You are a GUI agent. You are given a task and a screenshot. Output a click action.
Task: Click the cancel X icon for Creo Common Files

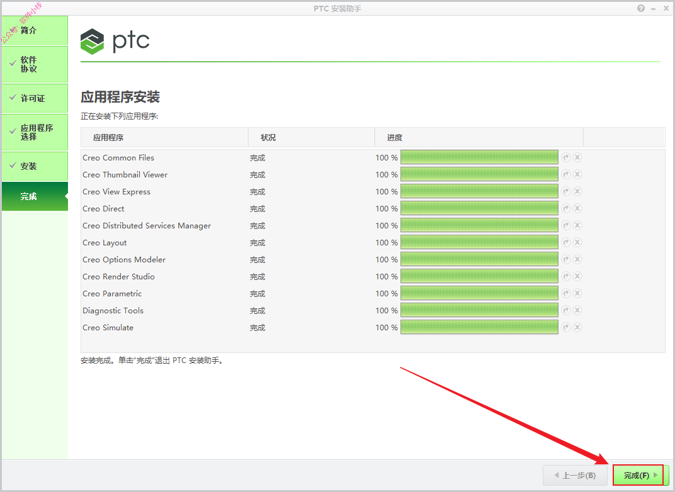[577, 157]
